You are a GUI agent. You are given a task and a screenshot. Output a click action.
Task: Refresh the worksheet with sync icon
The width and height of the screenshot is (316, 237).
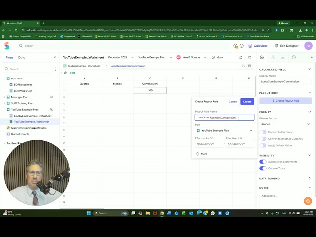click(x=241, y=57)
